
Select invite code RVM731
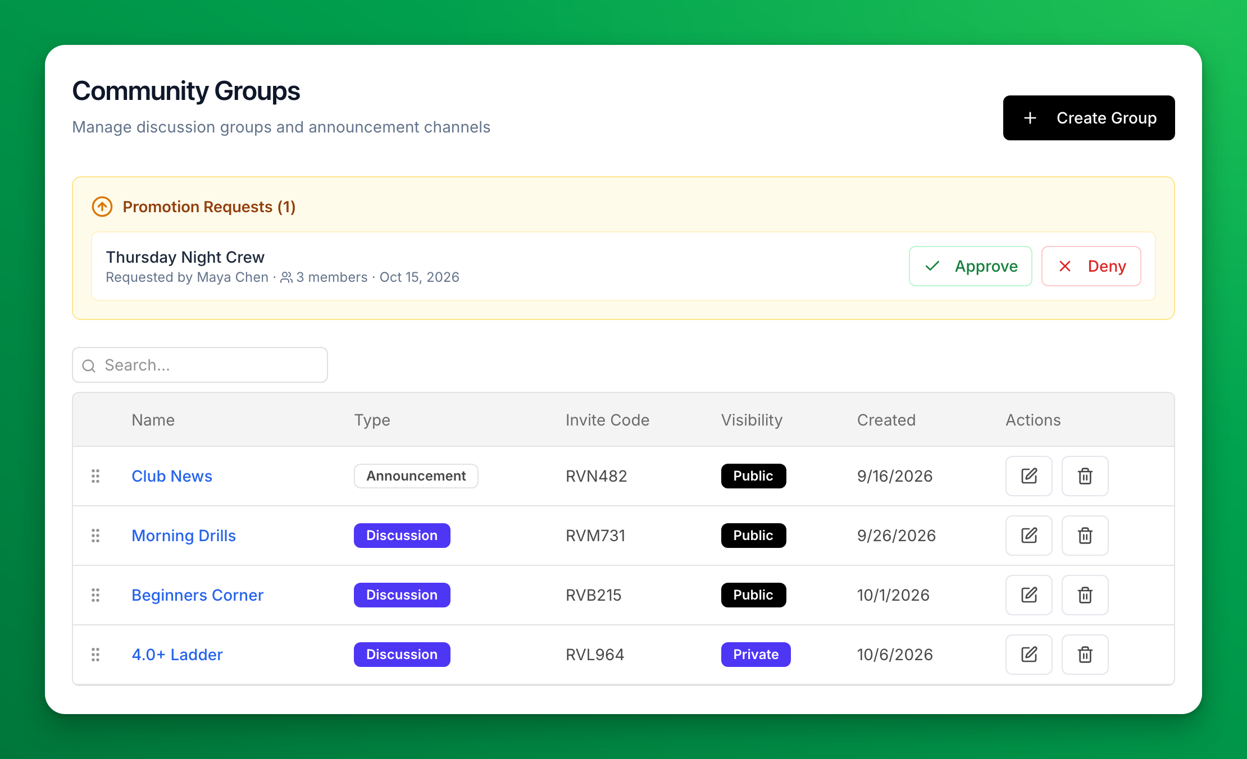(x=595, y=536)
